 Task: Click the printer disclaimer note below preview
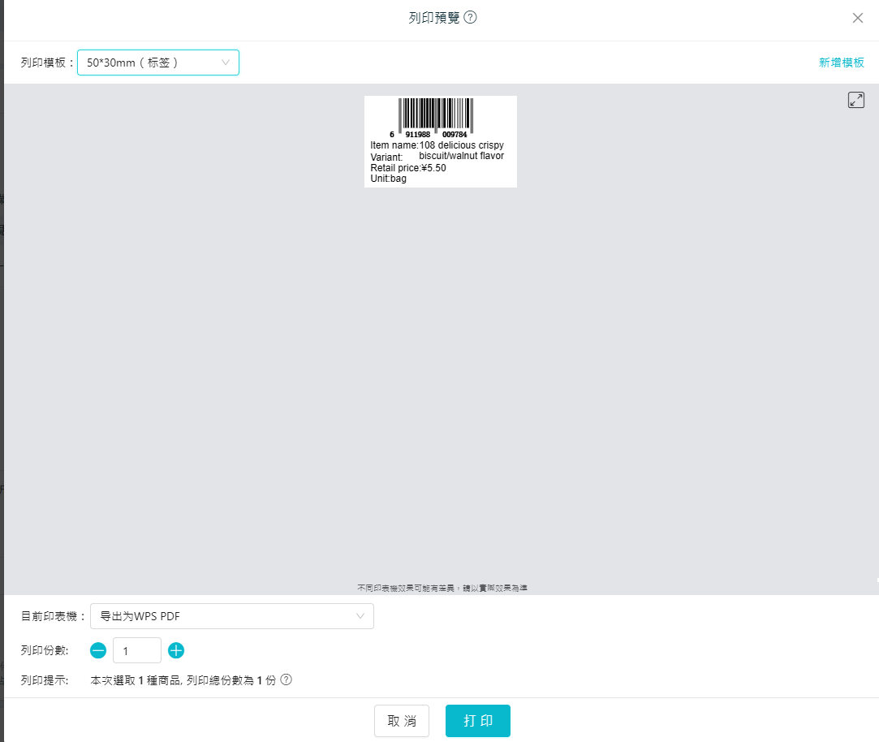point(442,588)
